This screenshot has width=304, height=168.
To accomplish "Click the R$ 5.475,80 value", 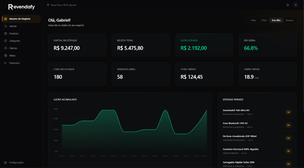I will tap(130, 48).
